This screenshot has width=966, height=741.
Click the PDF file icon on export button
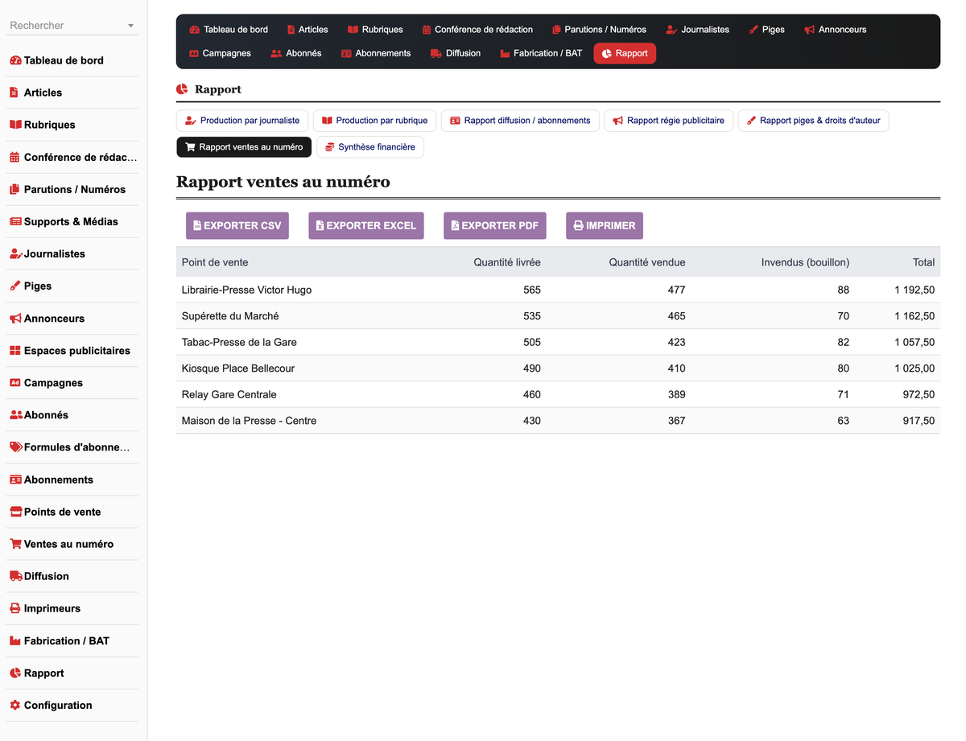coord(455,226)
